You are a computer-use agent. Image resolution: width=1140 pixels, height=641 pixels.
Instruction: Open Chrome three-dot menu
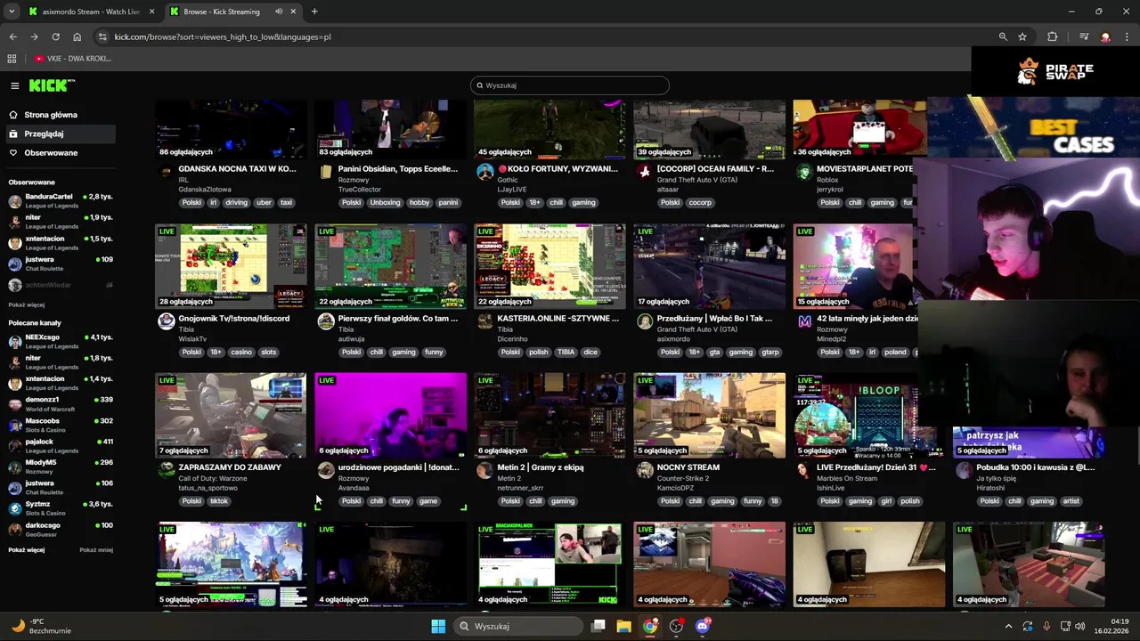(x=1127, y=37)
